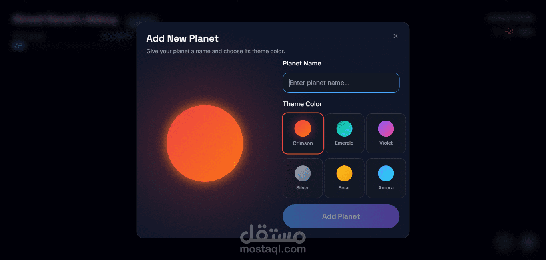This screenshot has height=260, width=546.
Task: Close the Add New Planet dialog
Action: coord(395,36)
